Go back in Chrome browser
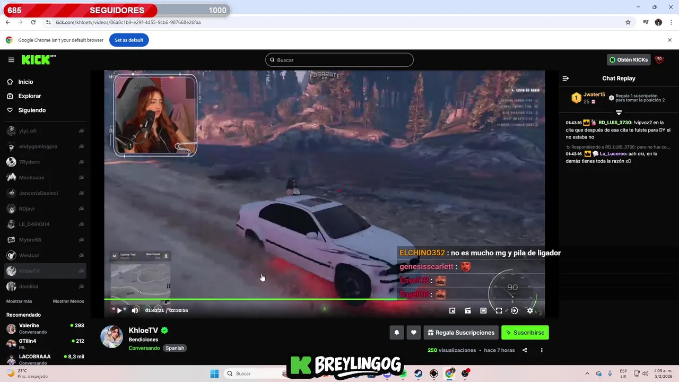 point(8,22)
